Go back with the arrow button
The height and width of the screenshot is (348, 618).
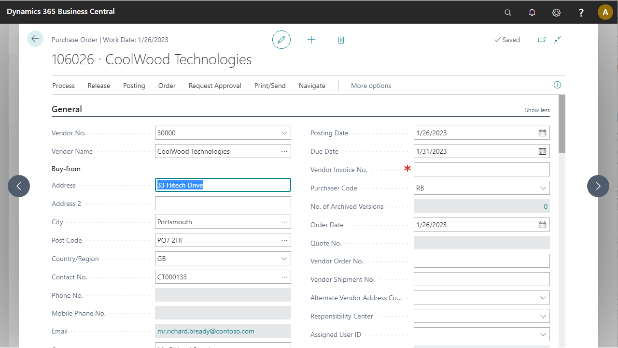click(x=35, y=39)
